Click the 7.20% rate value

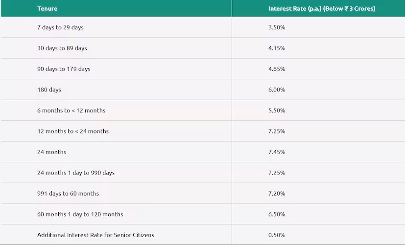(277, 194)
